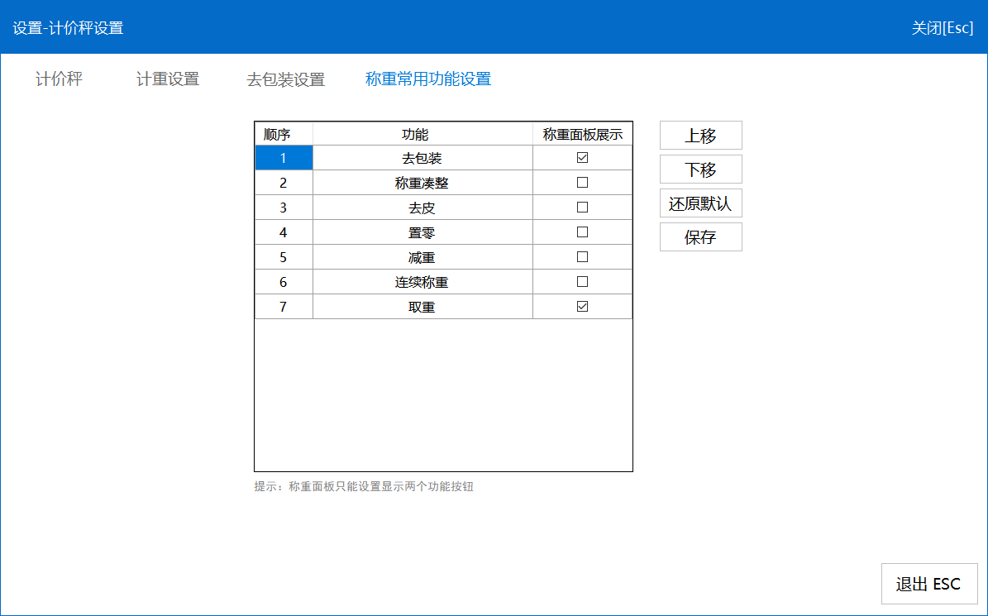
Task: Click the 上移 button
Action: point(700,136)
